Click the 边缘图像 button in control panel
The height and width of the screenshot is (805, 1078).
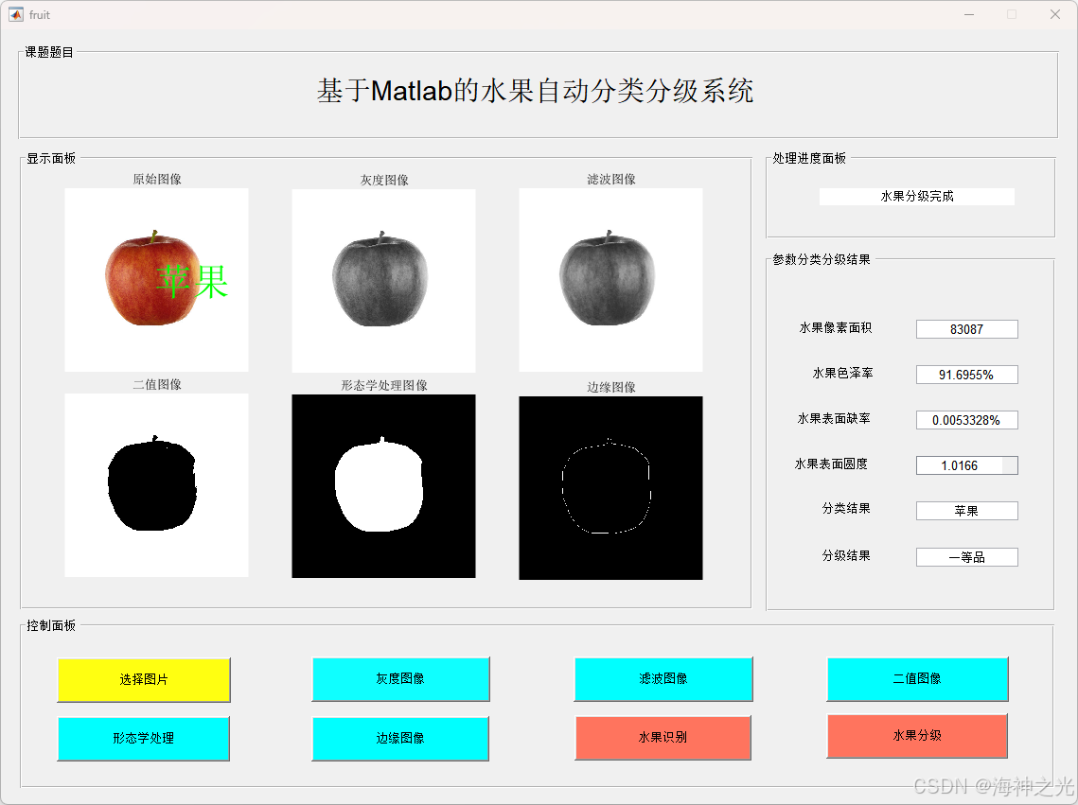point(400,739)
